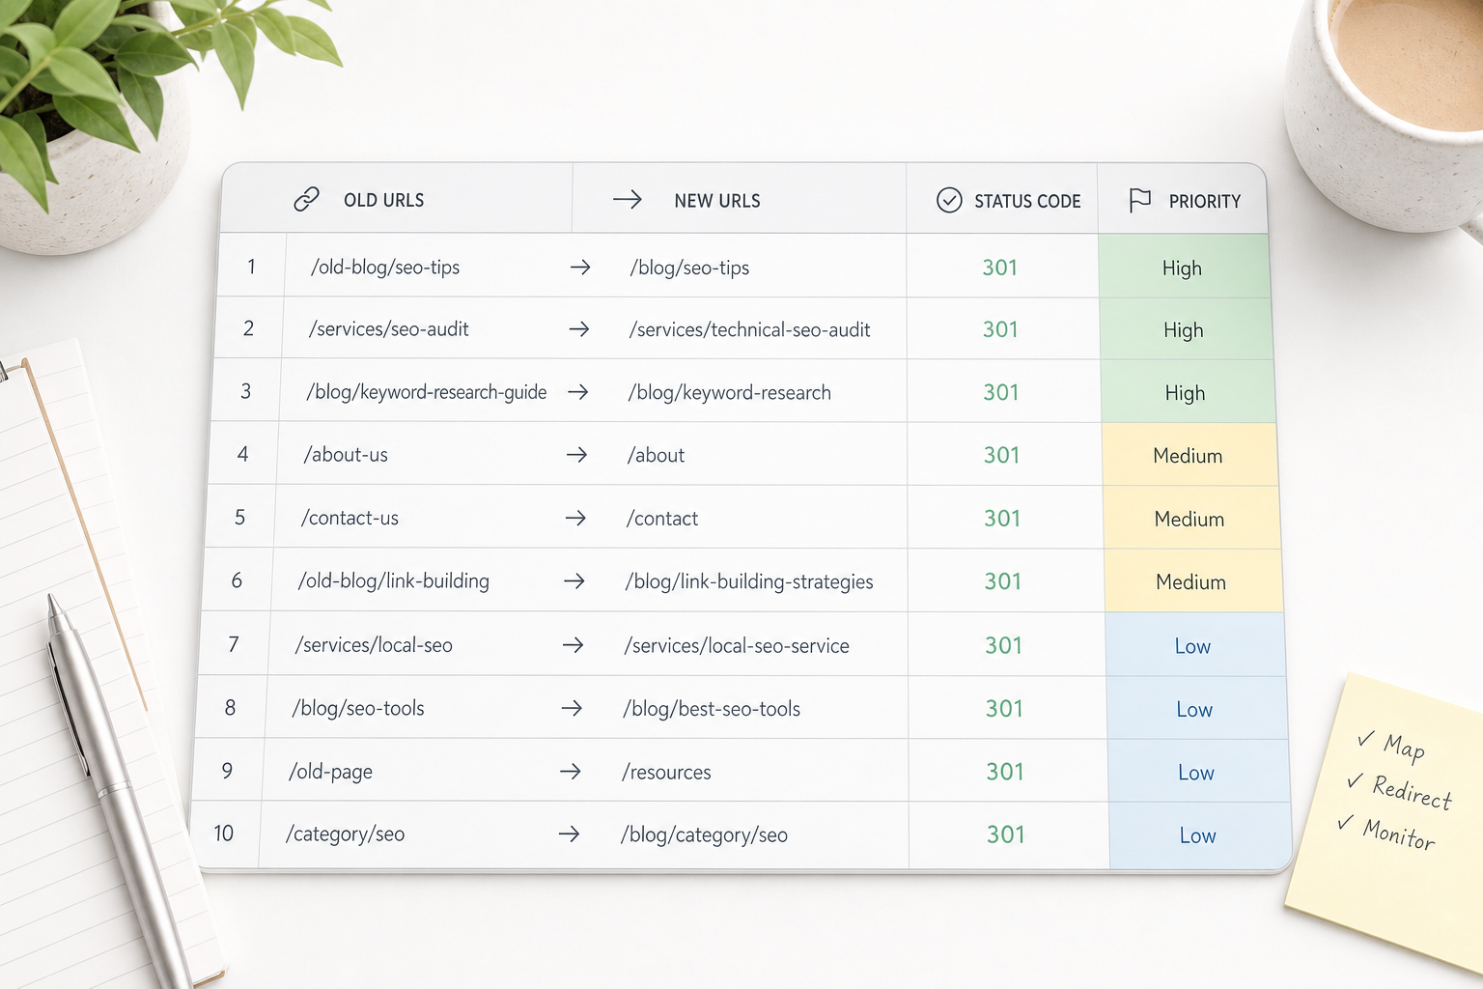Click the arrow in the /about-us row

(576, 455)
